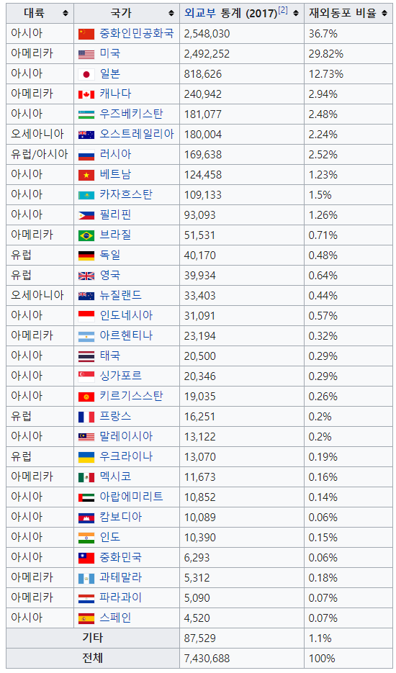This screenshot has height=673, width=396.
Task: Open footnote [2] reference link
Action: click(283, 10)
